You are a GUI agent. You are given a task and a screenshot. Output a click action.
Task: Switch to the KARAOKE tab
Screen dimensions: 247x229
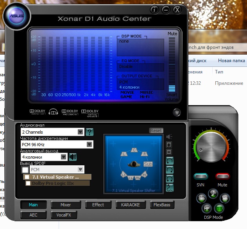coord(131,205)
